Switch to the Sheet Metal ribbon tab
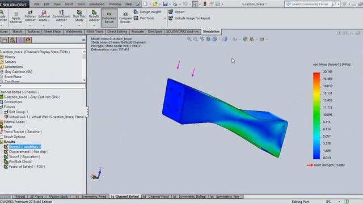Screen dimensions: 363x204 pos(53,32)
